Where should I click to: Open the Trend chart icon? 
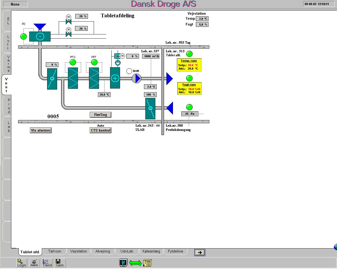[47, 263]
